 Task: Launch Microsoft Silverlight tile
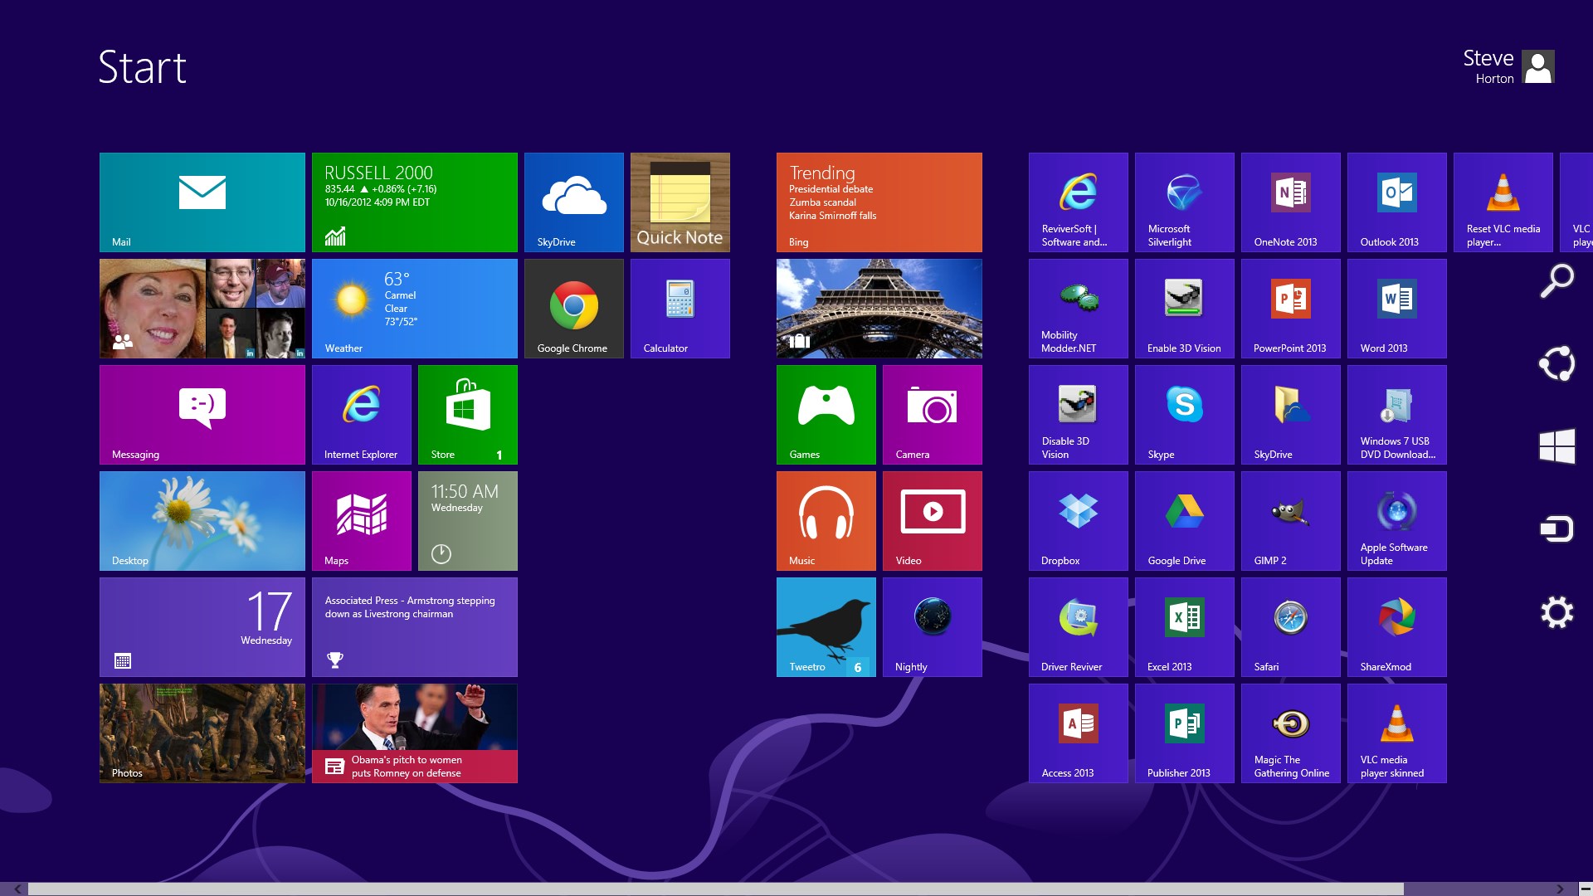1185,202
